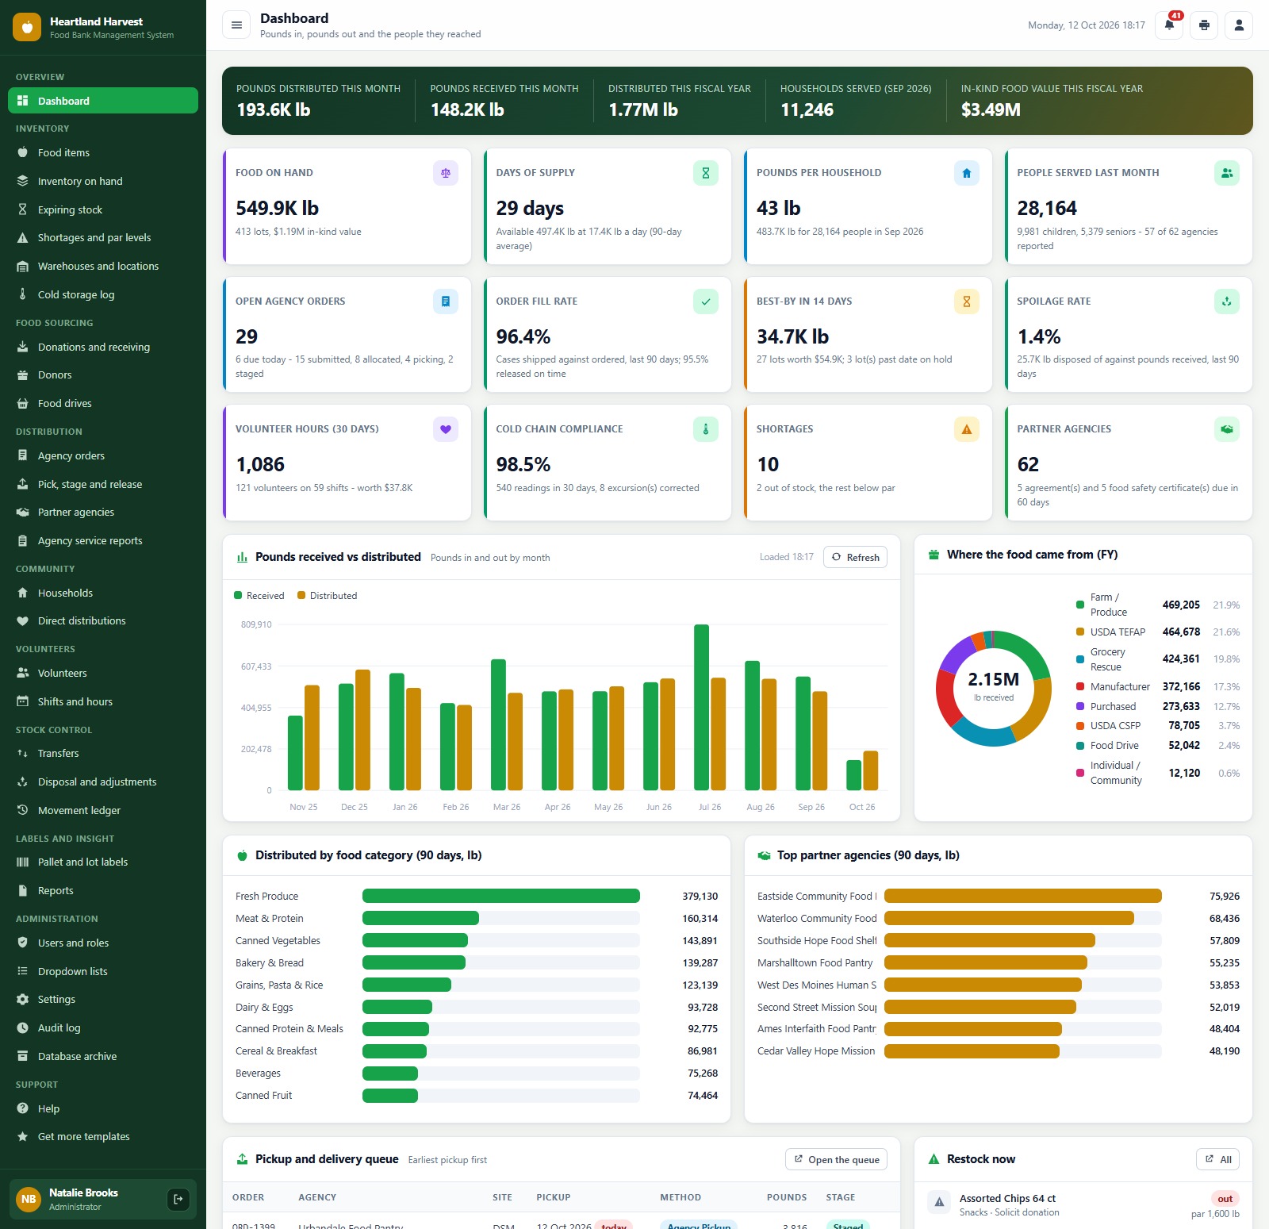The width and height of the screenshot is (1269, 1229).
Task: Click the document icon on Open Agency Orders card
Action: pos(446,301)
